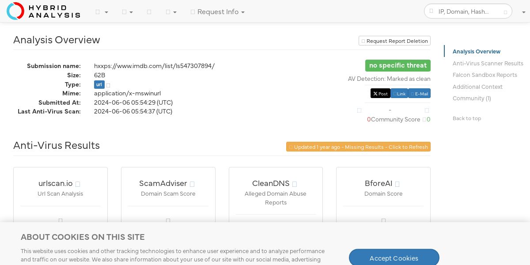Jump to Additional Context section
The height and width of the screenshot is (265, 530).
pyautogui.click(x=477, y=87)
